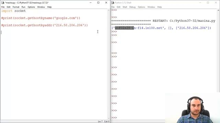Open File menu in masina.py editor
Viewport: 220px width, 123px height.
3,7
